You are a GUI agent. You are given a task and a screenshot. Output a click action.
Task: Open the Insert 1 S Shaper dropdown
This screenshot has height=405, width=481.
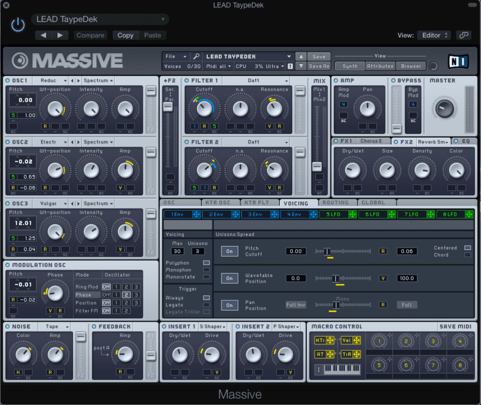tap(212, 326)
